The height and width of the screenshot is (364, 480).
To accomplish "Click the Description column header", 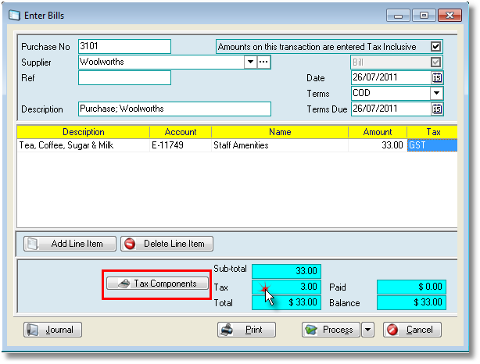I will tap(84, 132).
